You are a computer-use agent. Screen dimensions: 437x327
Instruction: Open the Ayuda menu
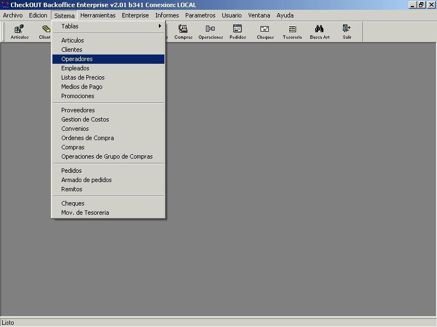click(x=285, y=15)
